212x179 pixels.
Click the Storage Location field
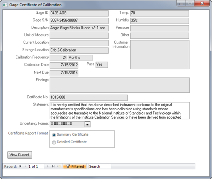coord(79,50)
